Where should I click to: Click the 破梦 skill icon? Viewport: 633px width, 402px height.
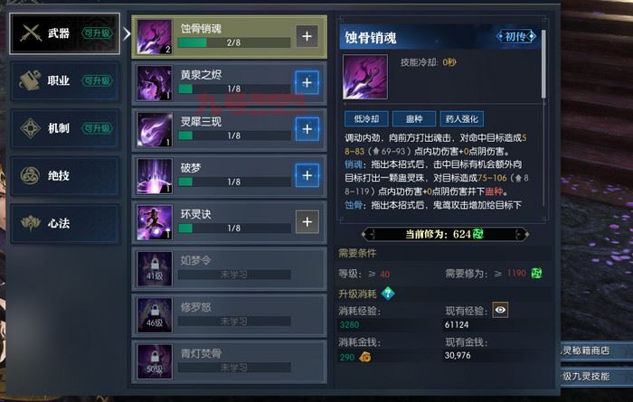coord(155,176)
